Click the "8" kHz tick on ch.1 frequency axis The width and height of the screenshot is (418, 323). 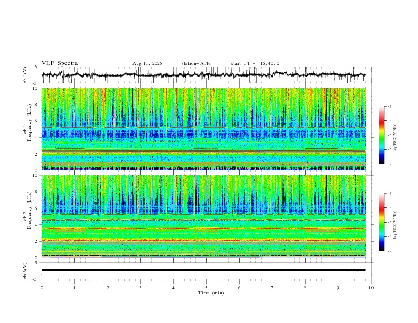(37, 104)
